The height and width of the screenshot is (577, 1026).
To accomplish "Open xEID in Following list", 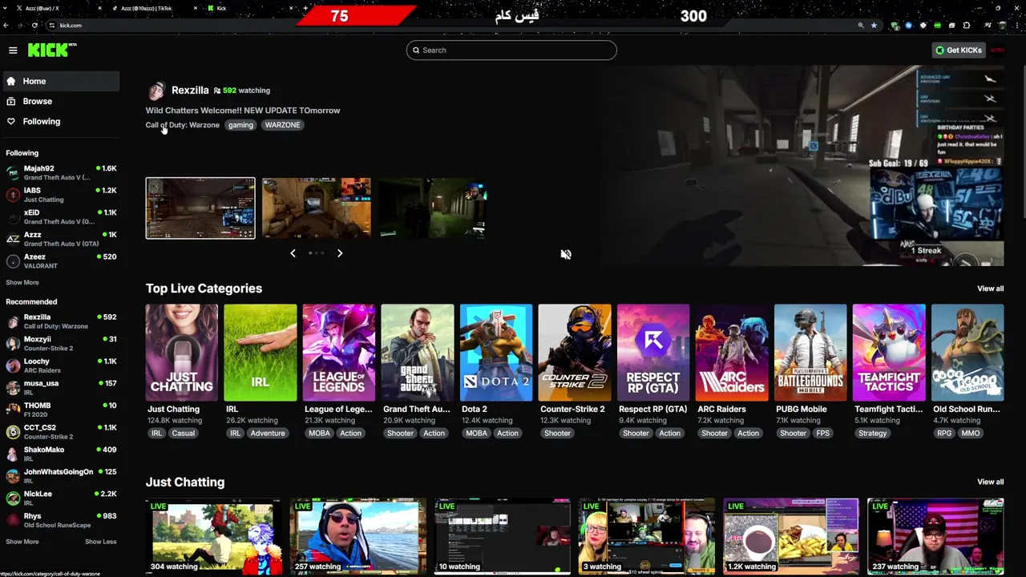I will (60, 216).
